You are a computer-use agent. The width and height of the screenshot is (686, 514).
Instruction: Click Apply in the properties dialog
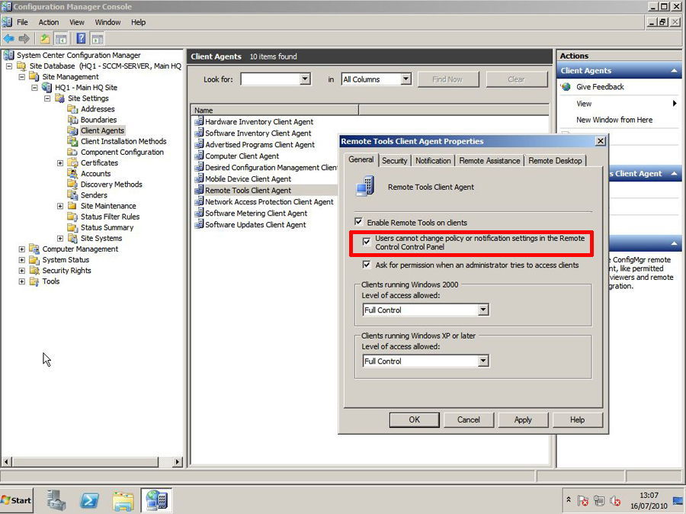[x=523, y=419]
